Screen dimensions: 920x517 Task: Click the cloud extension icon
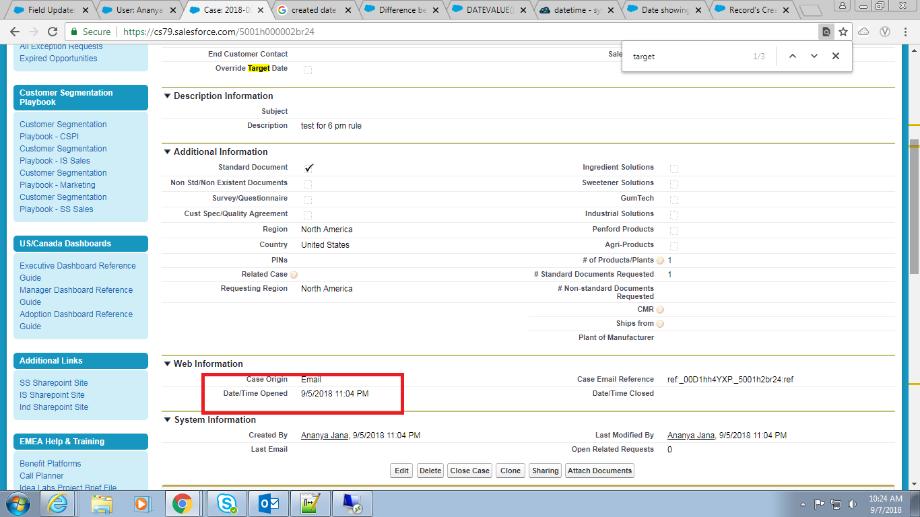pyautogui.click(x=863, y=32)
